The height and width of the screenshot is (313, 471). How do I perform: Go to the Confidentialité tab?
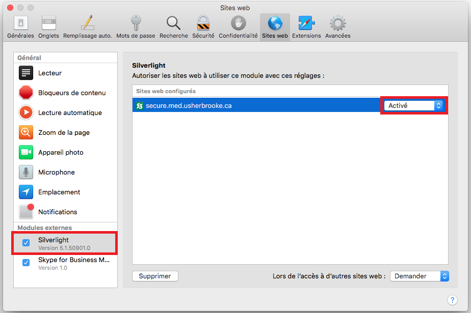point(238,26)
